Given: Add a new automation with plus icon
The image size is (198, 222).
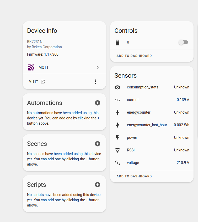Looking at the screenshot, I should click(98, 103).
